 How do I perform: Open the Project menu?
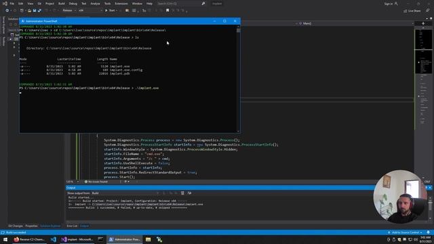pyautogui.click(x=50, y=3)
